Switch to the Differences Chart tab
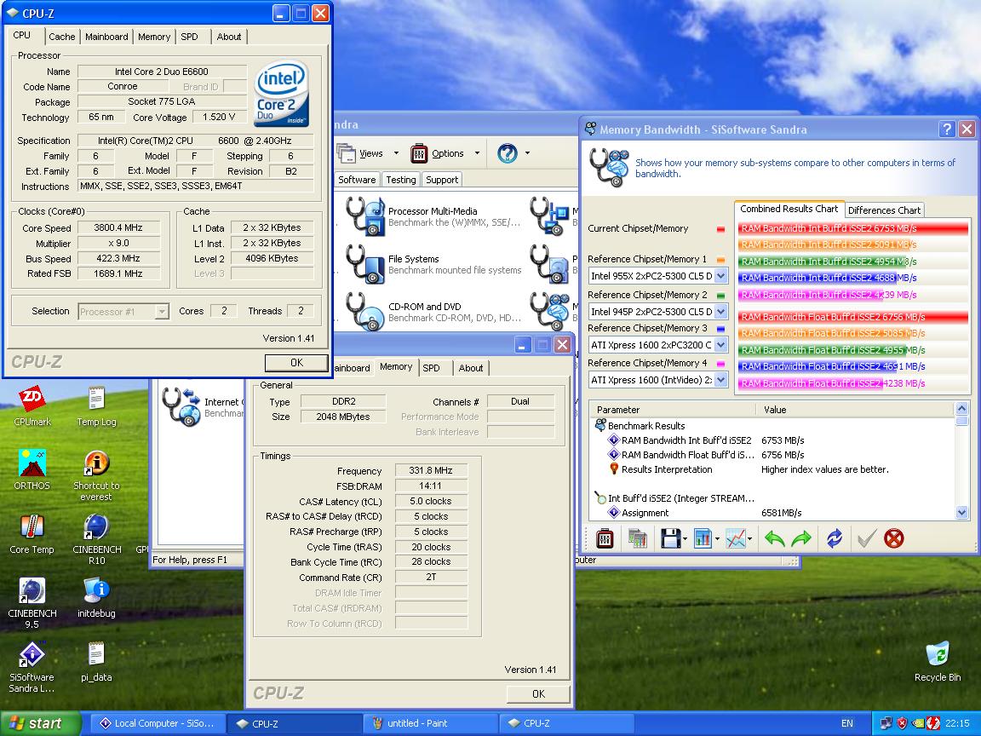 point(884,210)
